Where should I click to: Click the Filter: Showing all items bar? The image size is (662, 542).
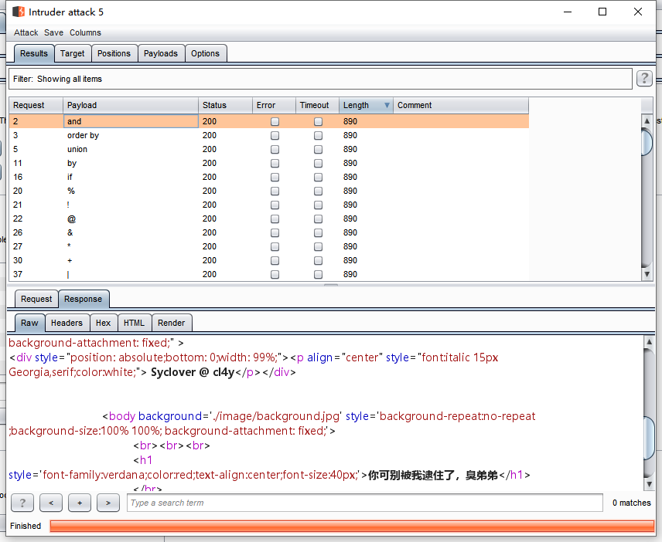point(320,79)
